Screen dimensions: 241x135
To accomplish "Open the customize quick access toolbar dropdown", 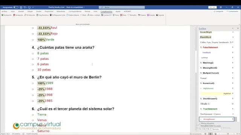I will (x=33, y=7).
